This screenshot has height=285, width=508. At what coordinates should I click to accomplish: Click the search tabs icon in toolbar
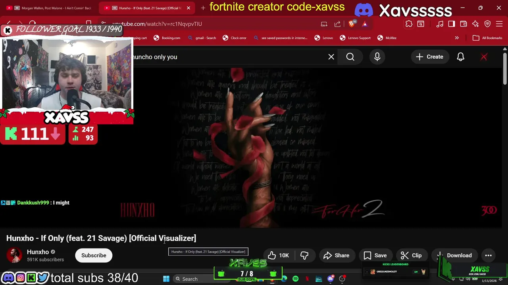coord(421,24)
